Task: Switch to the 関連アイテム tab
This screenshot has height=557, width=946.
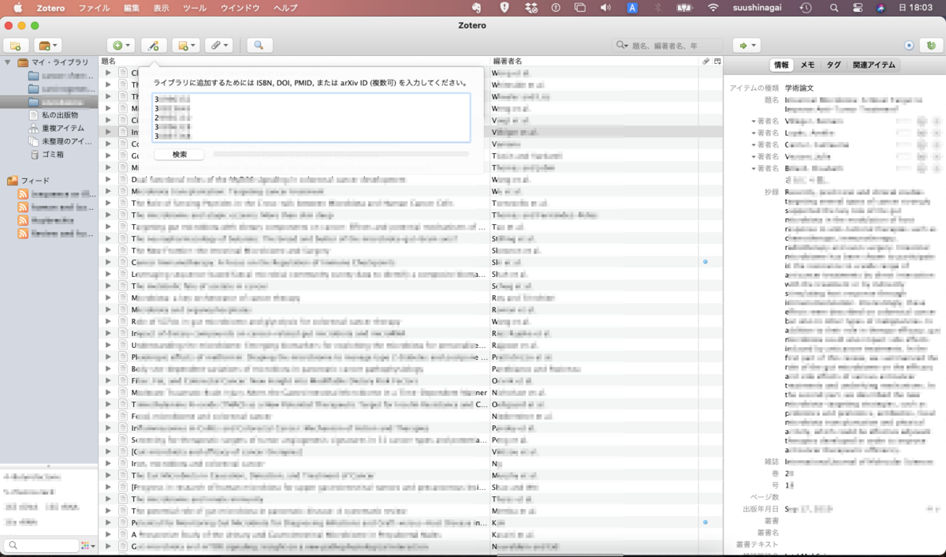Action: (x=873, y=65)
